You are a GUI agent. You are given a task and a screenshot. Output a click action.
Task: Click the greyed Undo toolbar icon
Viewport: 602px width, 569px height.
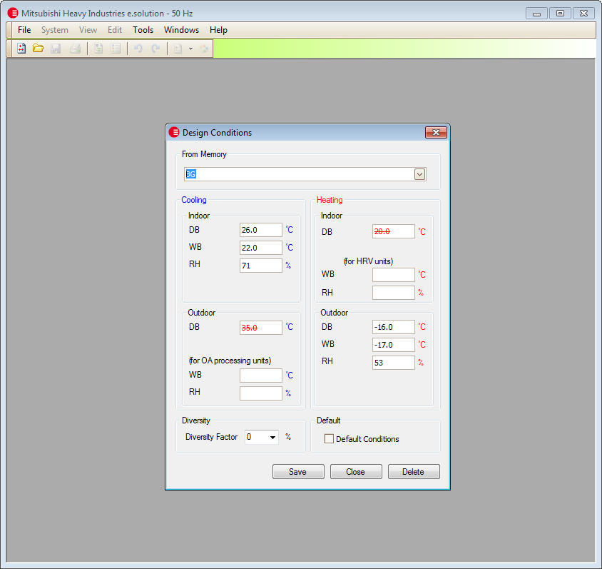(x=138, y=49)
